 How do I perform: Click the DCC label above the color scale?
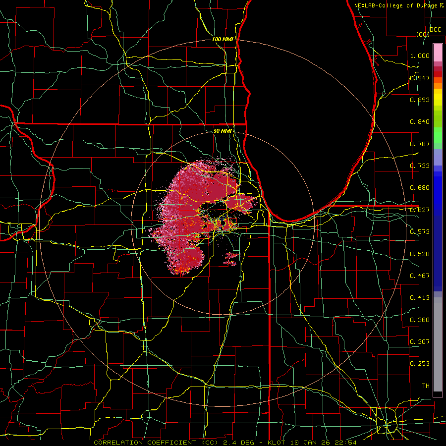(x=435, y=30)
